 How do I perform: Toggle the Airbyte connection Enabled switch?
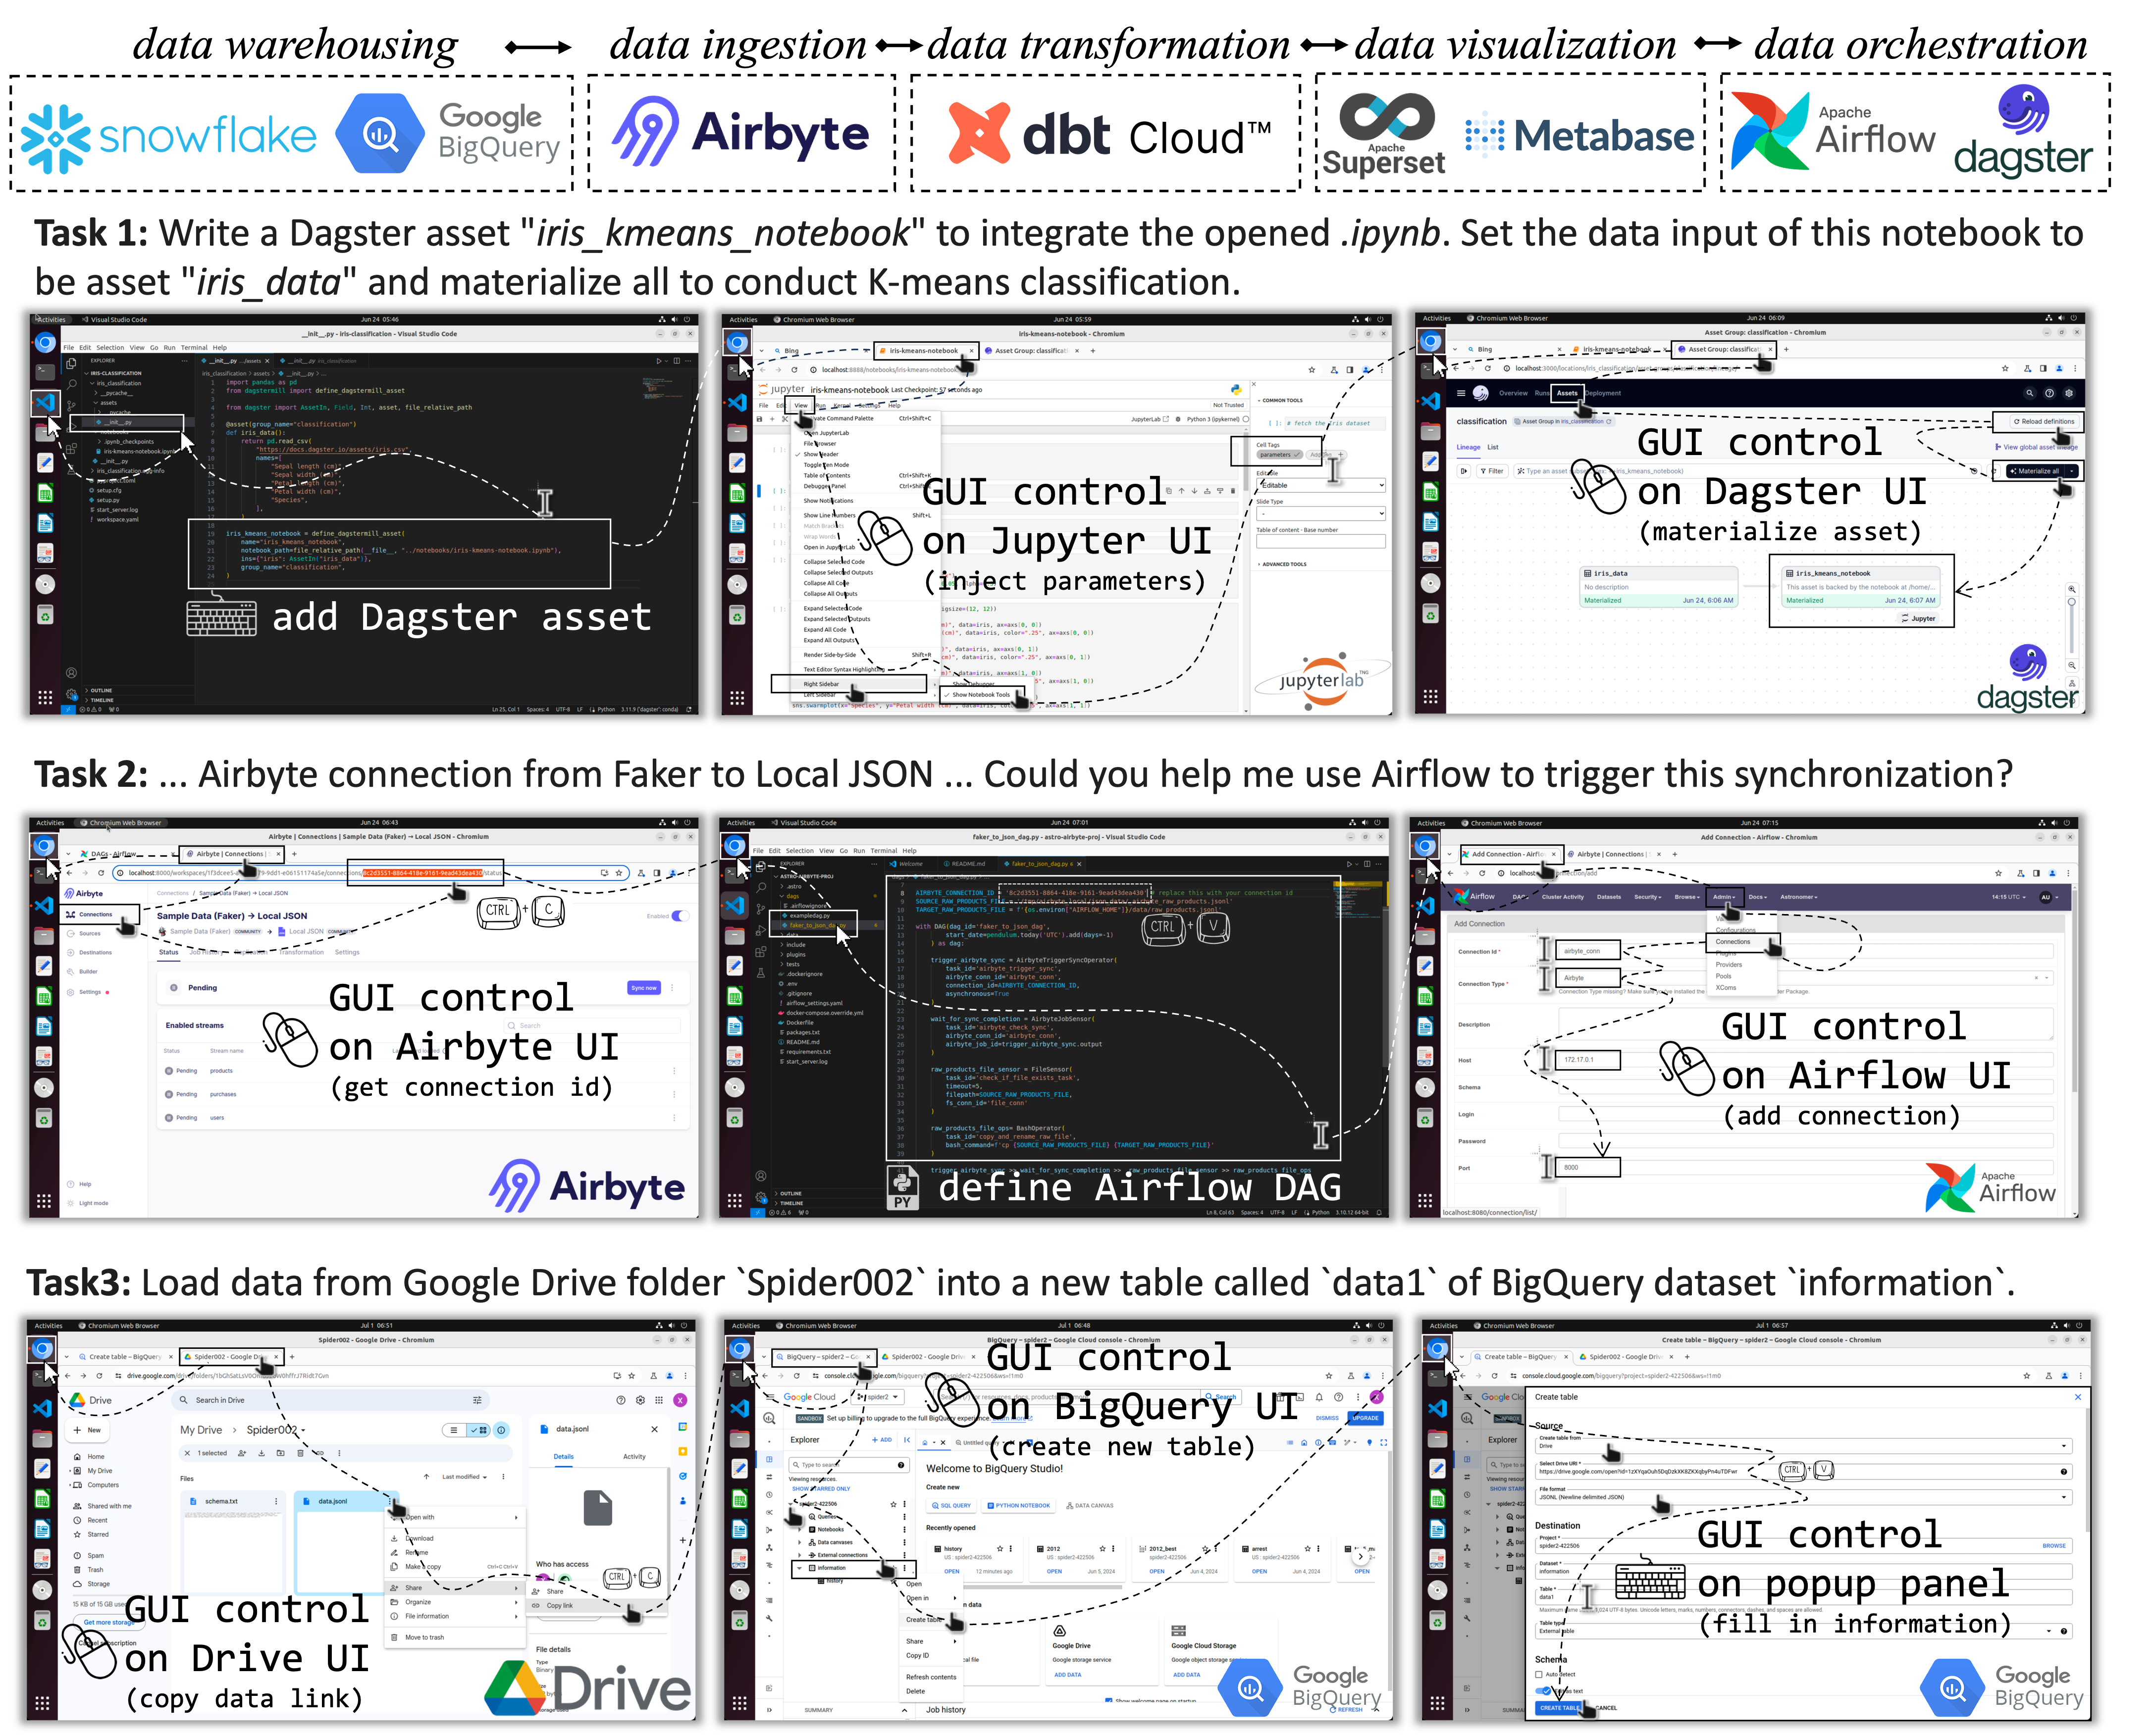680,915
